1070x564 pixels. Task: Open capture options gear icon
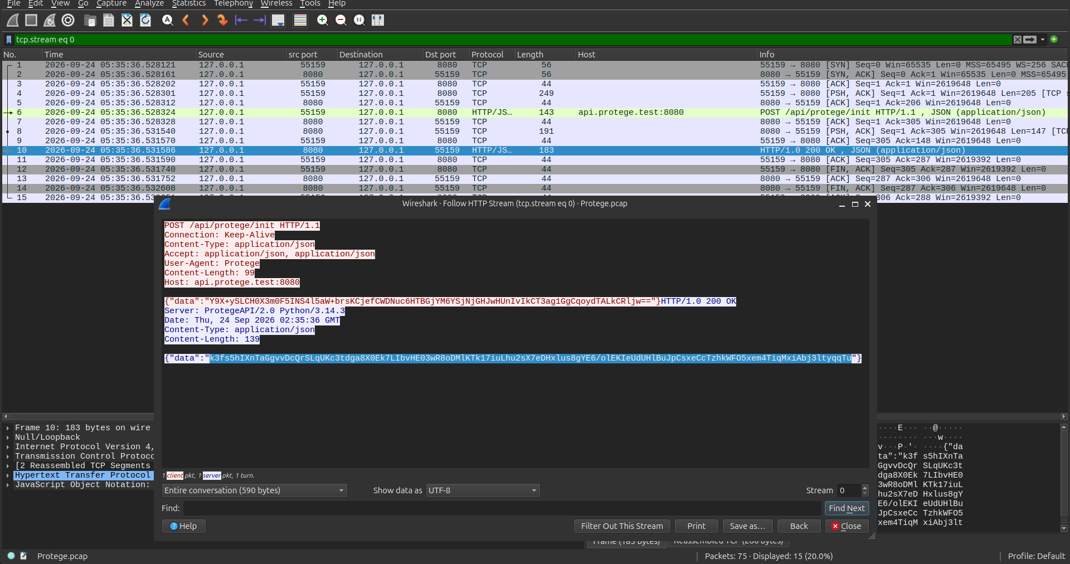click(x=68, y=21)
